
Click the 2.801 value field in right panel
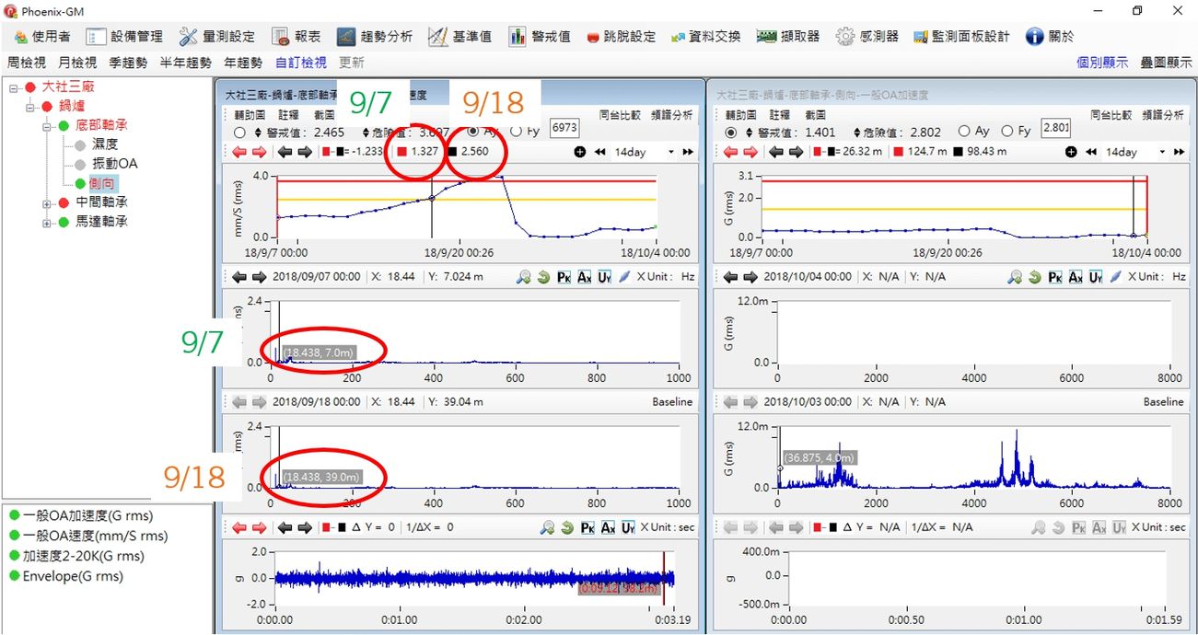(1055, 129)
